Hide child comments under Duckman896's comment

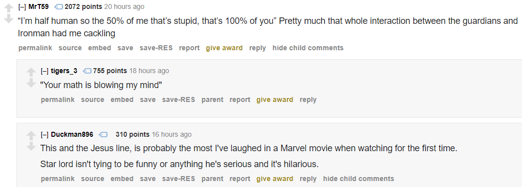pyautogui.click(x=358, y=179)
